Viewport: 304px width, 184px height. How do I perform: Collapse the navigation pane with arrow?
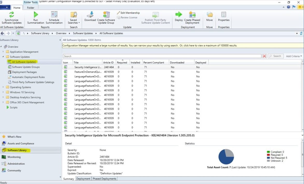click(x=60, y=40)
